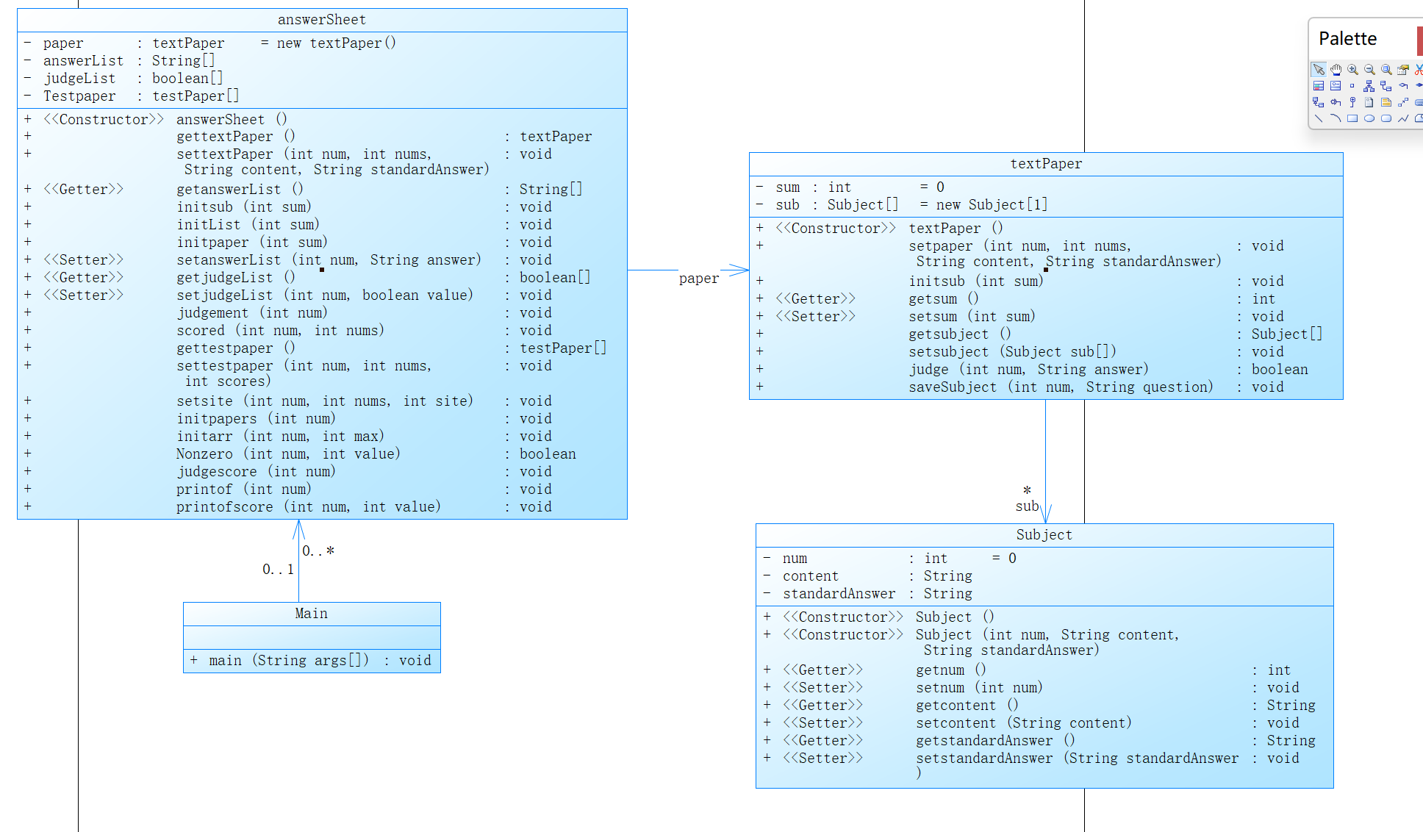1423x832 pixels.
Task: Click the Zoom In magnifier tool
Action: coord(1352,69)
